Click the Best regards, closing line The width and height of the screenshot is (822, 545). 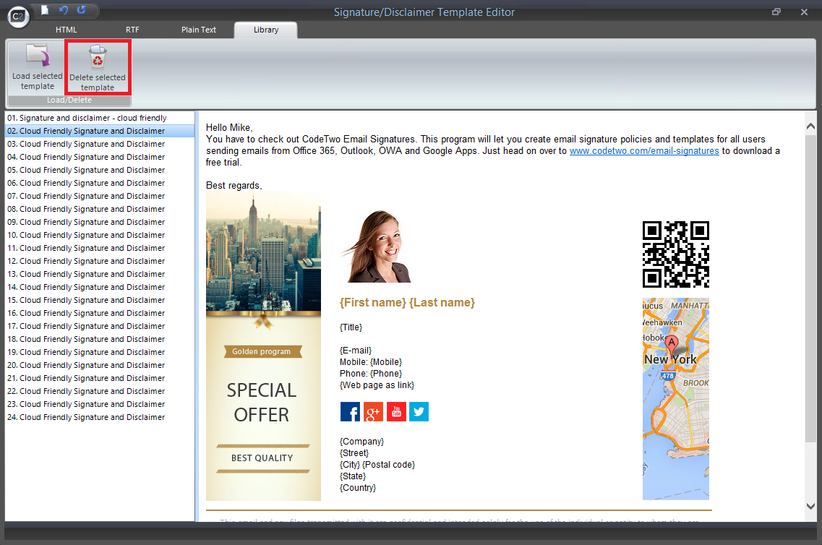pos(234,186)
